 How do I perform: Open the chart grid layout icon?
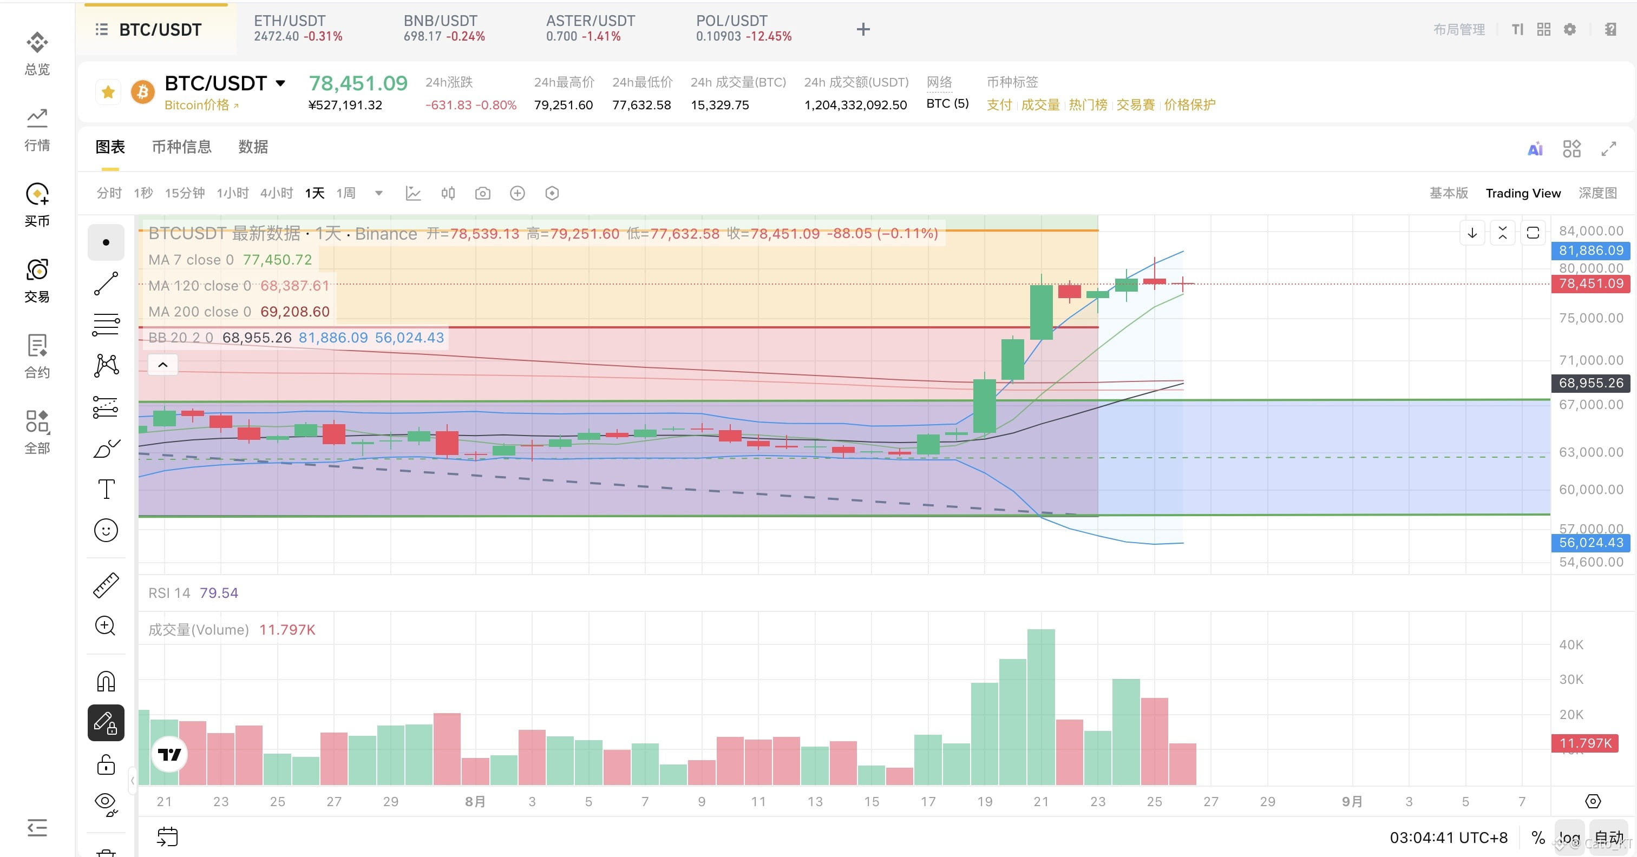(1571, 149)
